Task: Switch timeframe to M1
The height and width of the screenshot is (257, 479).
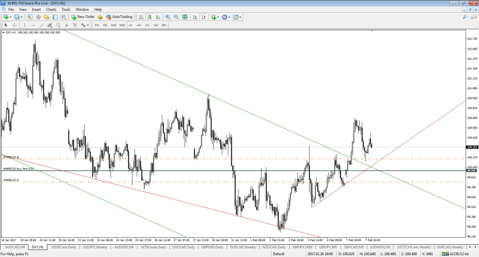Action: [x=97, y=25]
